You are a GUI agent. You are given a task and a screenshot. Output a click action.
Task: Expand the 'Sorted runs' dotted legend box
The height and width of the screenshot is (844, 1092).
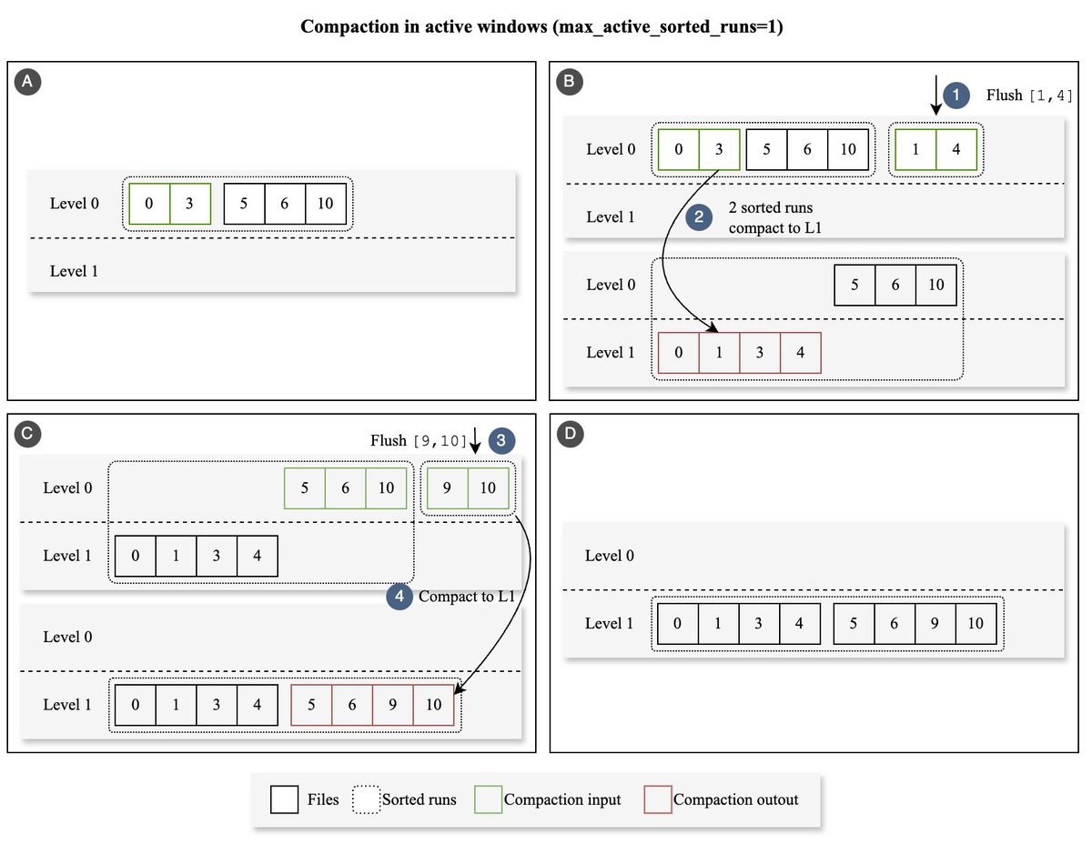(x=364, y=799)
